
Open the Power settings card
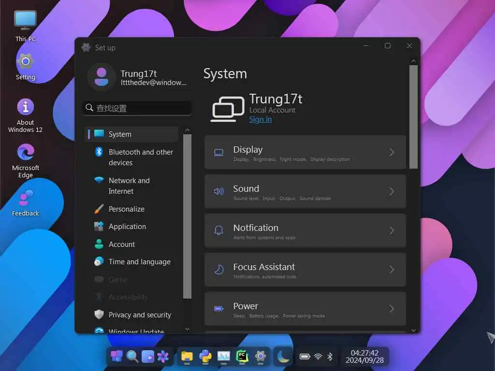coord(305,309)
